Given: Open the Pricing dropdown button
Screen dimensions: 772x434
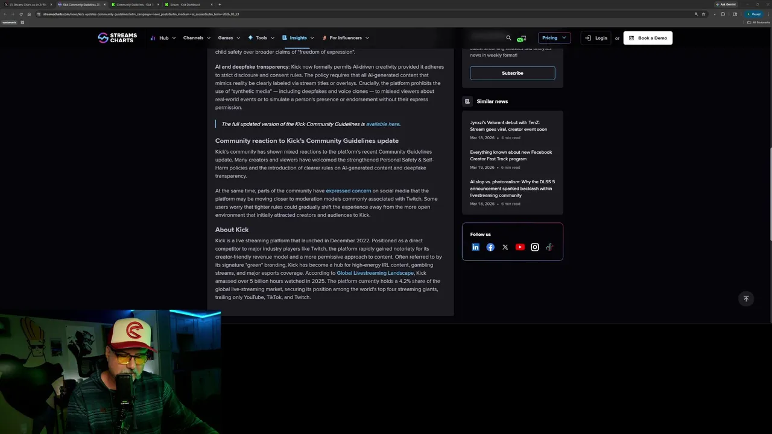Looking at the screenshot, I should point(554,37).
